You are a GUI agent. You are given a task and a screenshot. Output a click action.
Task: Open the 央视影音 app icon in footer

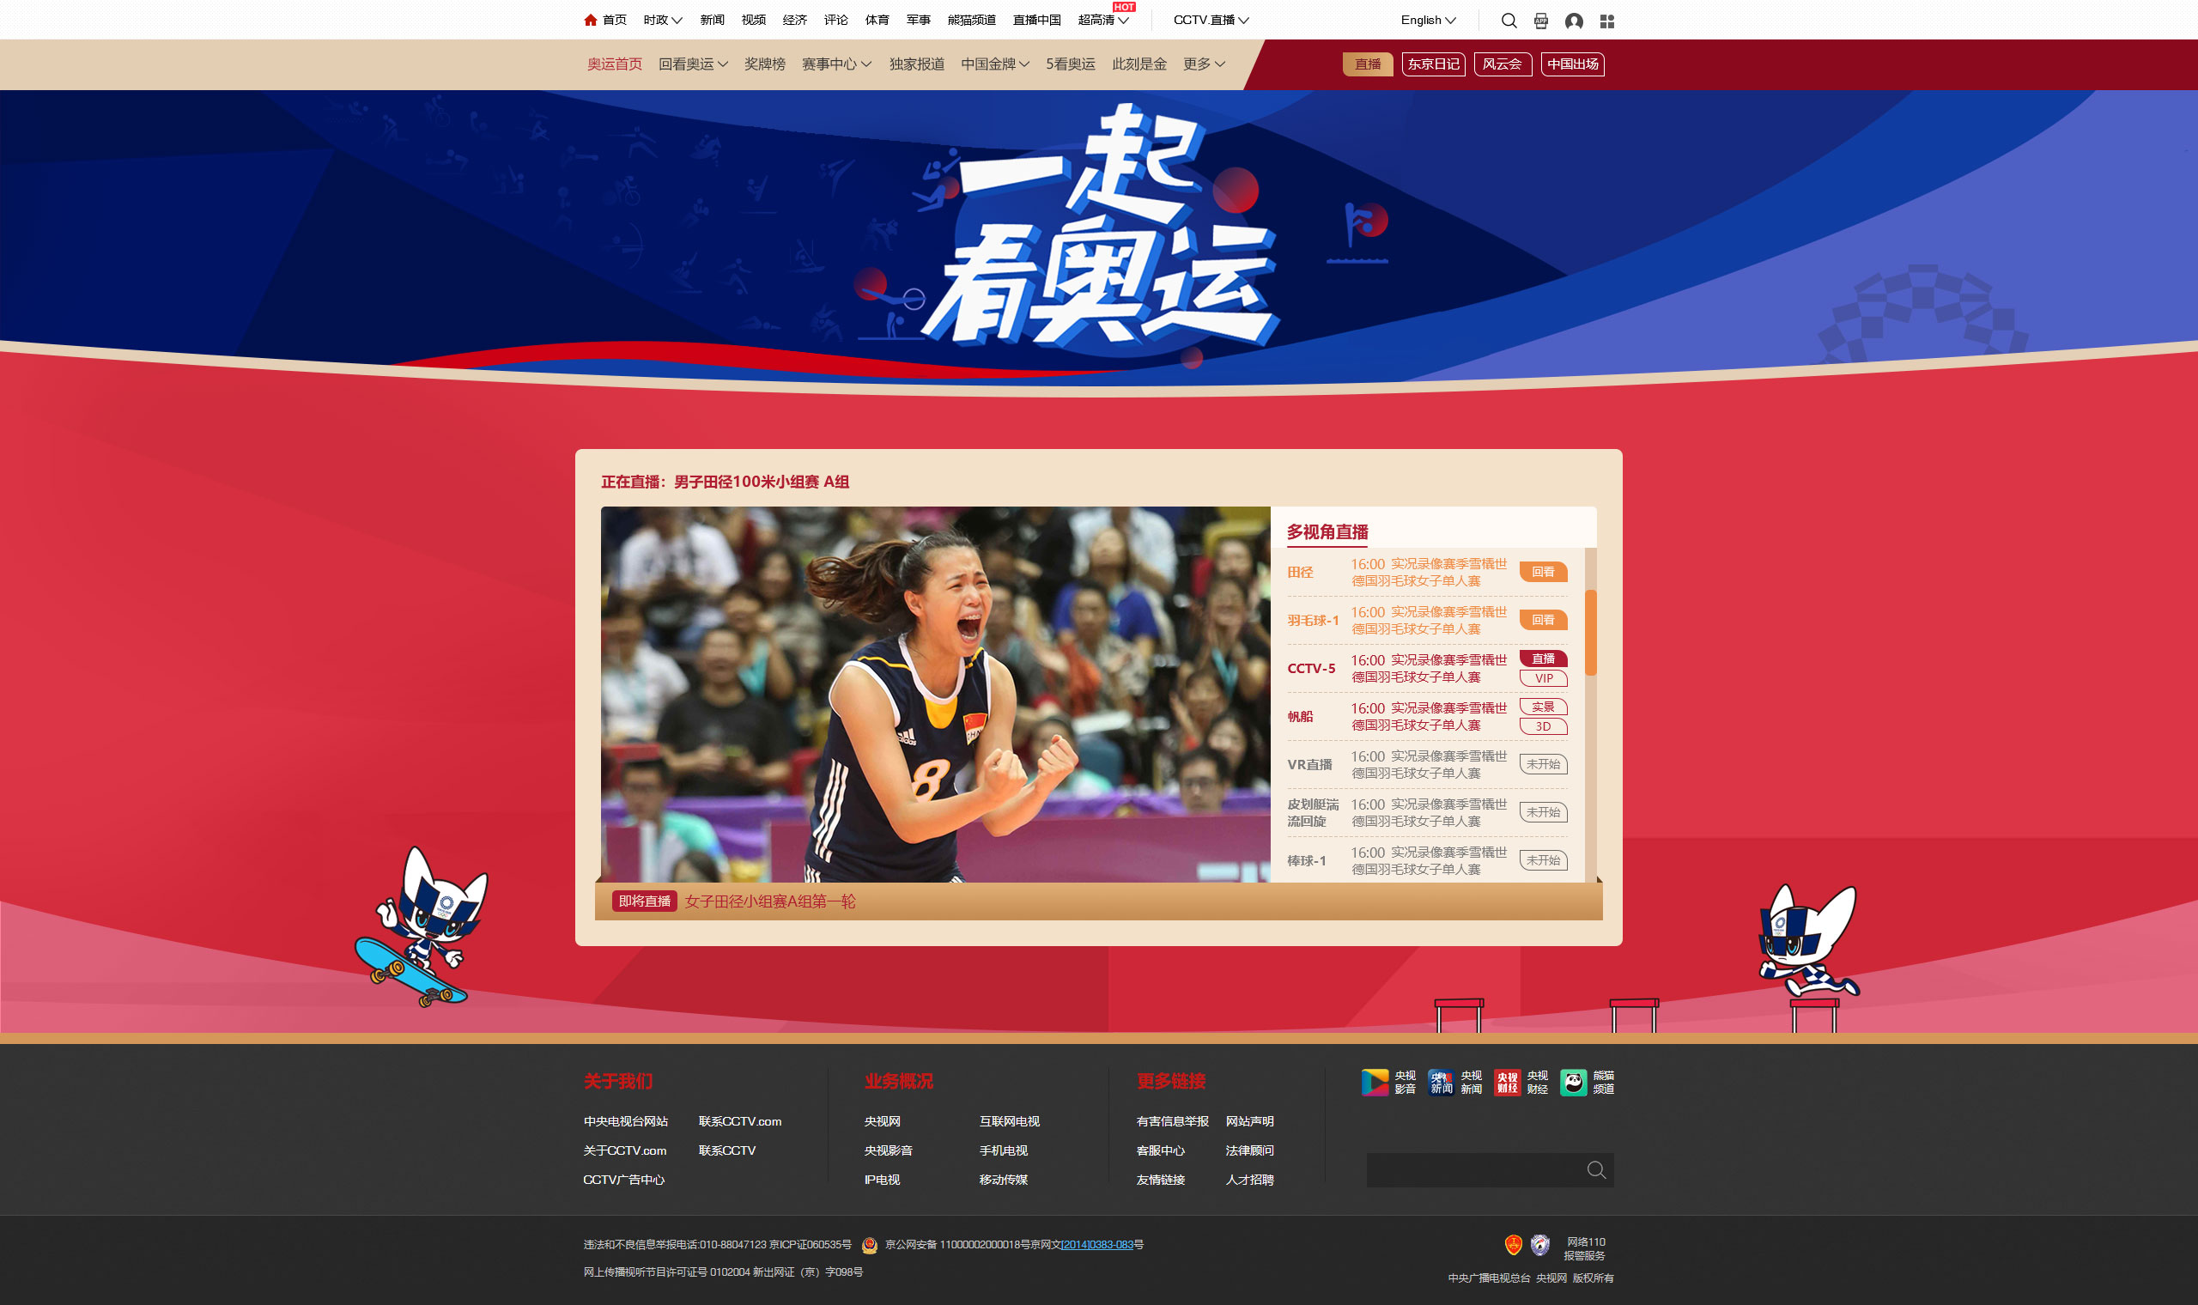pyautogui.click(x=1375, y=1082)
